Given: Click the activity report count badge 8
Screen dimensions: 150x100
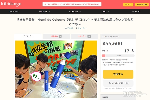Looking at the screenshot, I should point(60,36).
